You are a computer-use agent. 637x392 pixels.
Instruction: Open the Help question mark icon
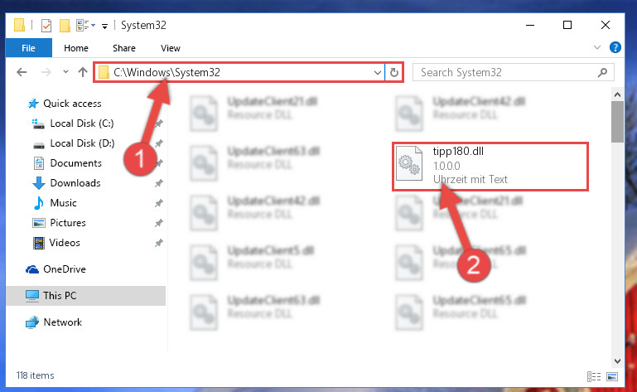[x=615, y=47]
